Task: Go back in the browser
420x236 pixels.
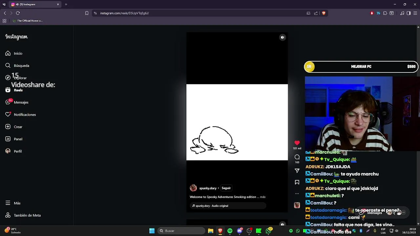Action: 5,13
